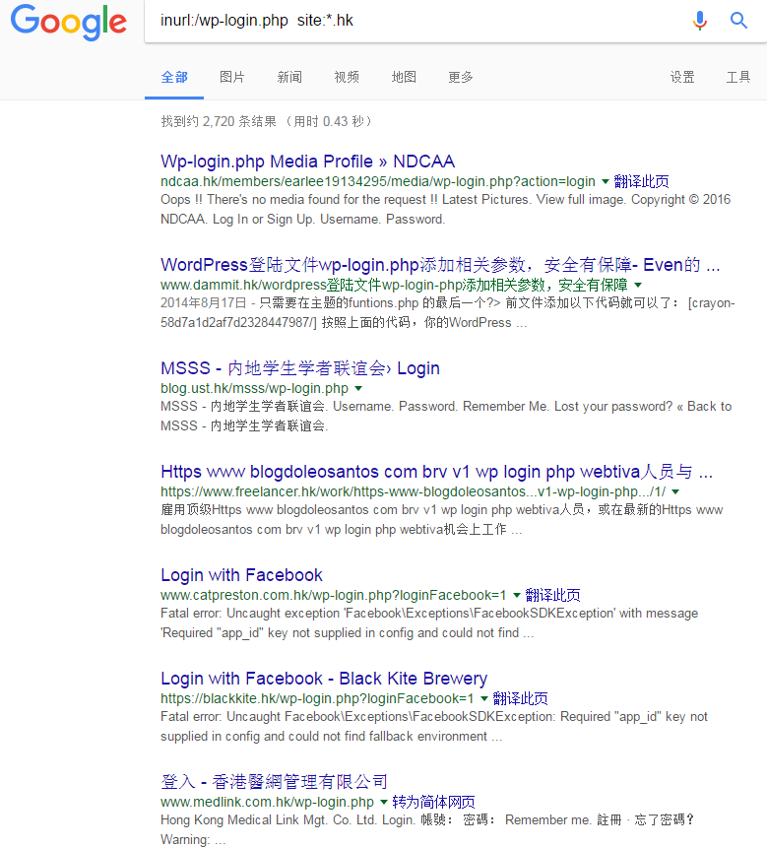
Task: Click the www.dammit.hk green URL text
Action: (x=394, y=285)
